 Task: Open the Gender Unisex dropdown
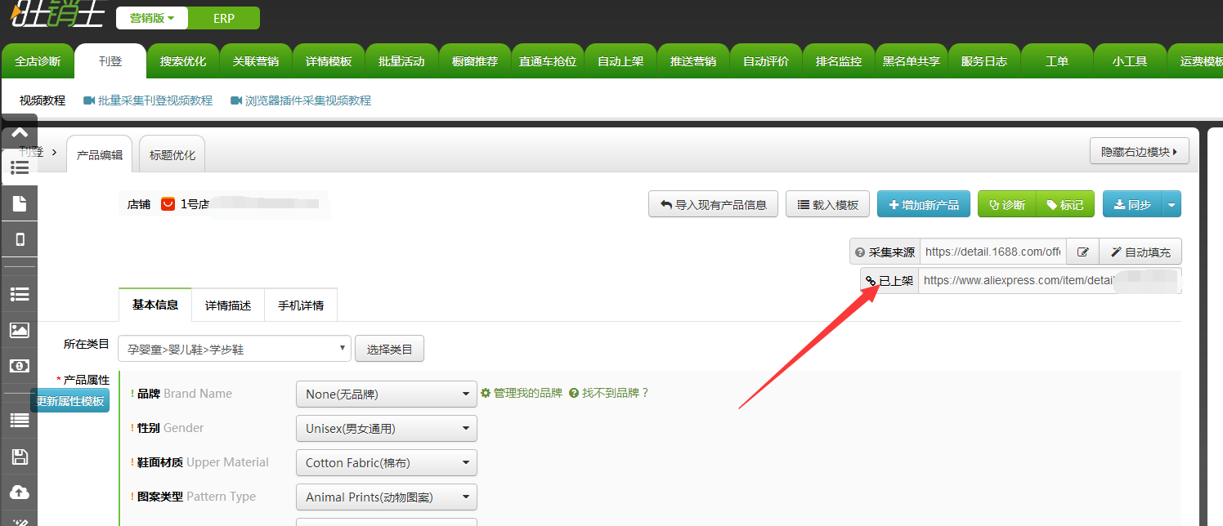pyautogui.click(x=386, y=428)
